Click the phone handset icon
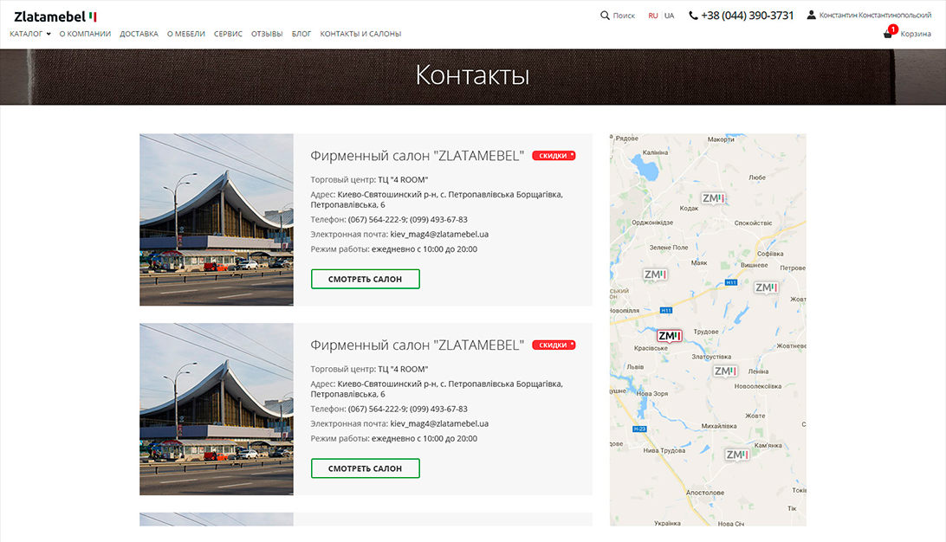Screen dimensions: 946x542 [694, 16]
